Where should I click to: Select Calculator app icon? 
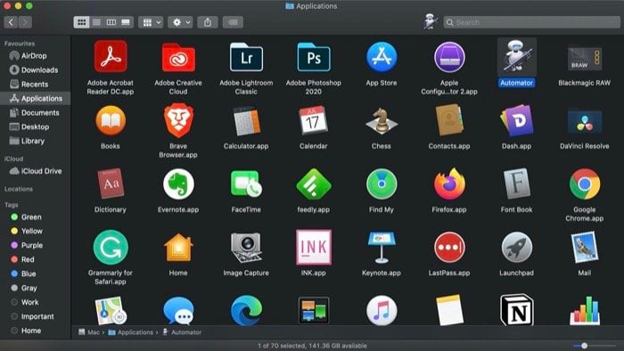click(x=246, y=121)
